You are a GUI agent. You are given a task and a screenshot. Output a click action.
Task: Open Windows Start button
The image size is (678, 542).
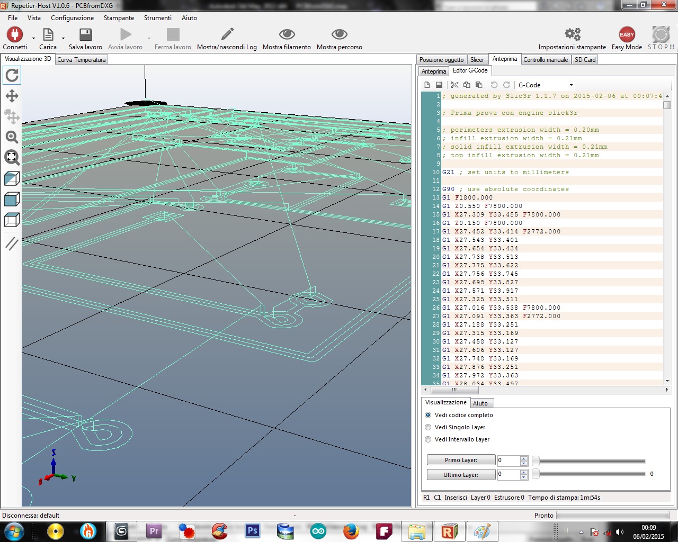14,531
